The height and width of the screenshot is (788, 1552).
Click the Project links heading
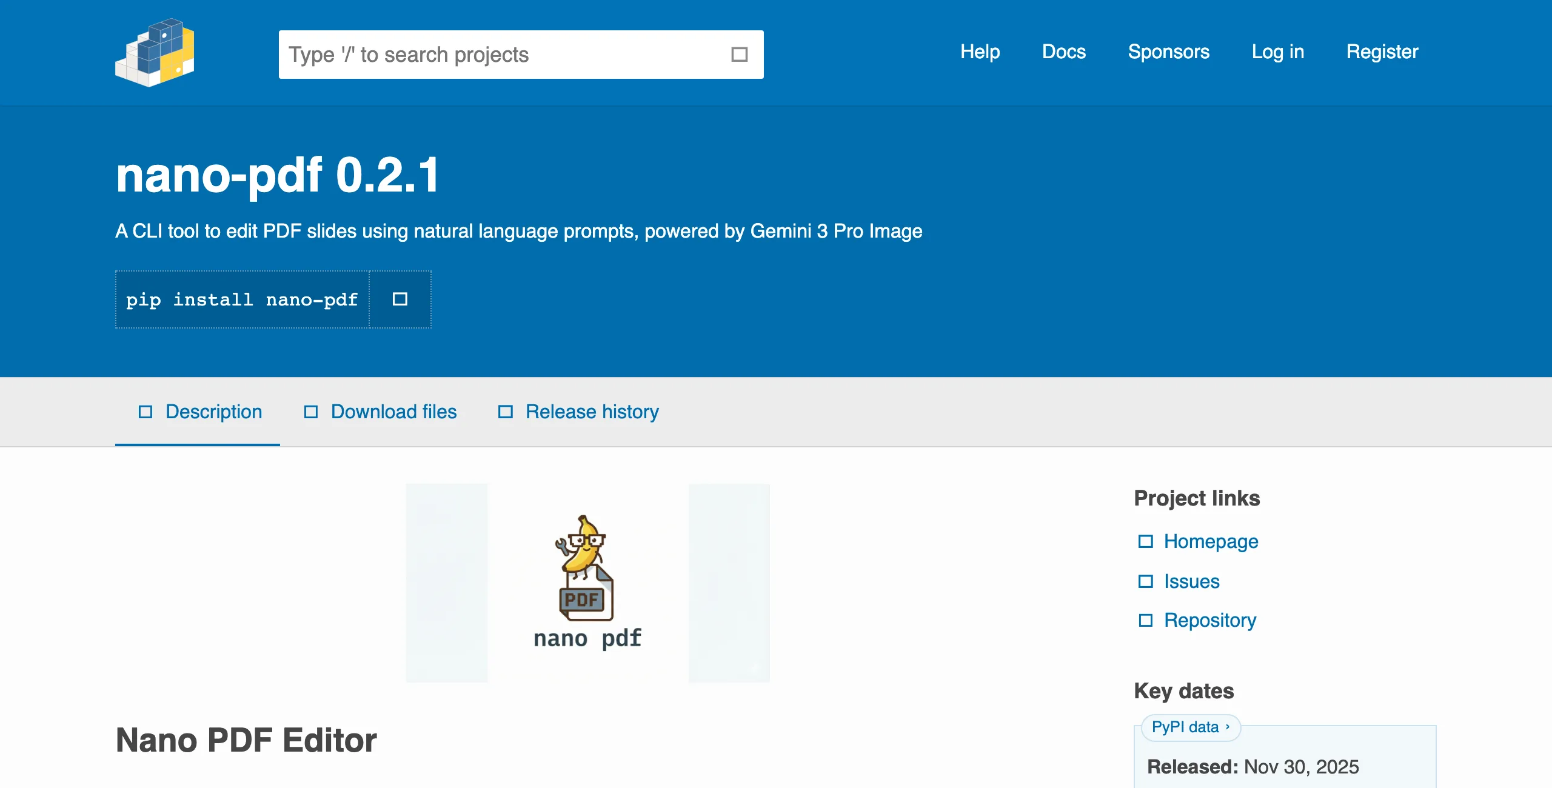tap(1197, 498)
